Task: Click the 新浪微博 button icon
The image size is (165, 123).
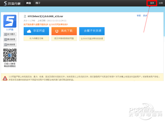Action: (x=6, y=45)
